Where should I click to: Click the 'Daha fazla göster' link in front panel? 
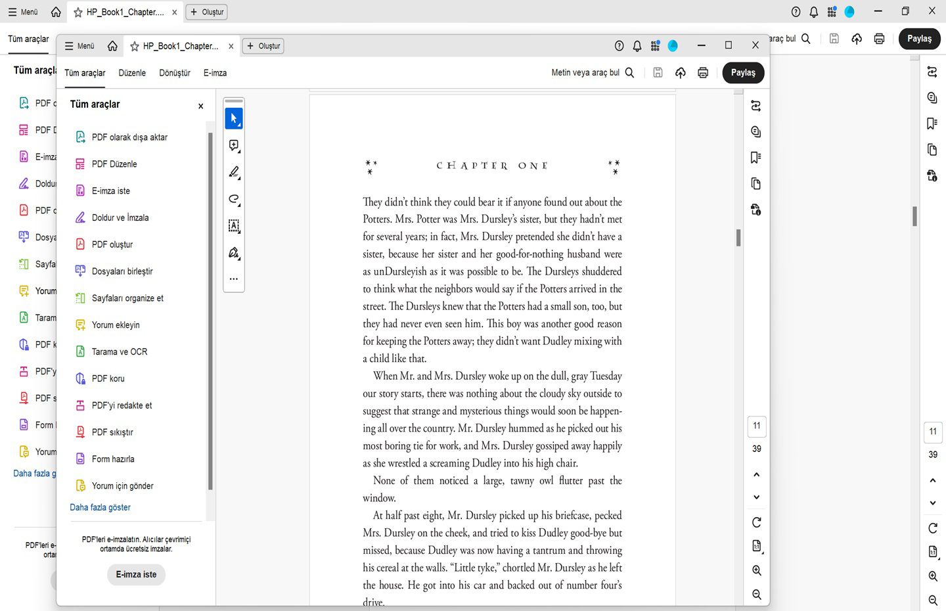(101, 508)
